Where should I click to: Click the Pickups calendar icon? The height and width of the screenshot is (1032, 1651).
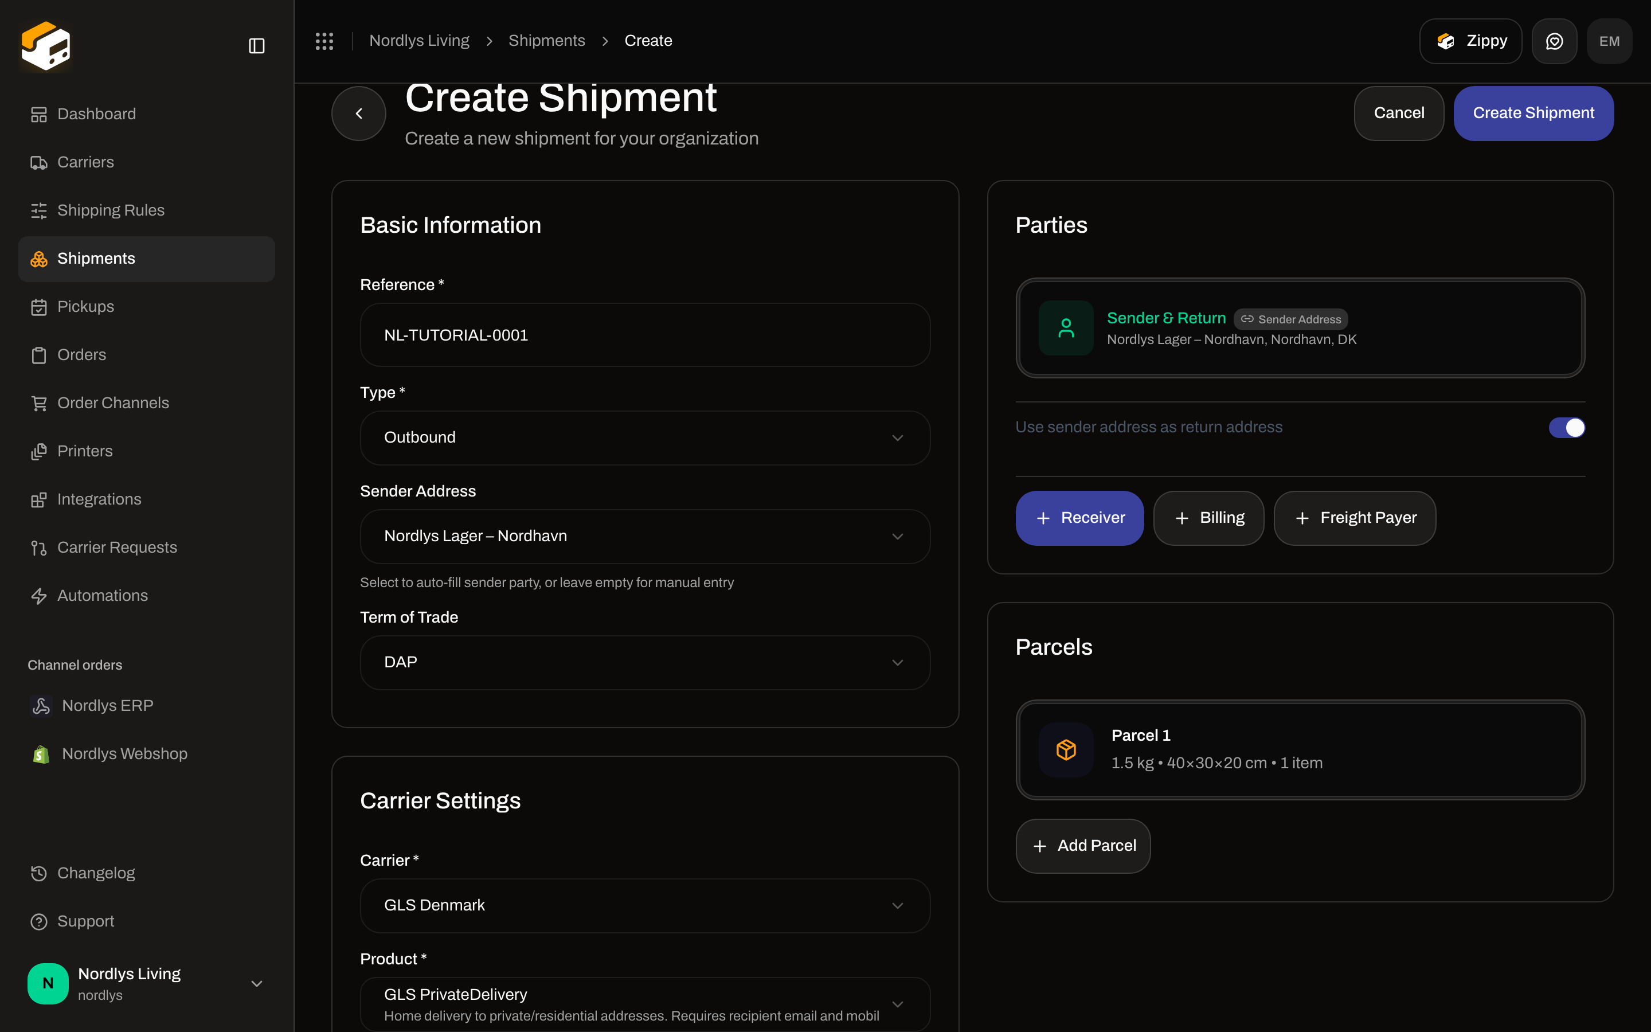pos(39,307)
